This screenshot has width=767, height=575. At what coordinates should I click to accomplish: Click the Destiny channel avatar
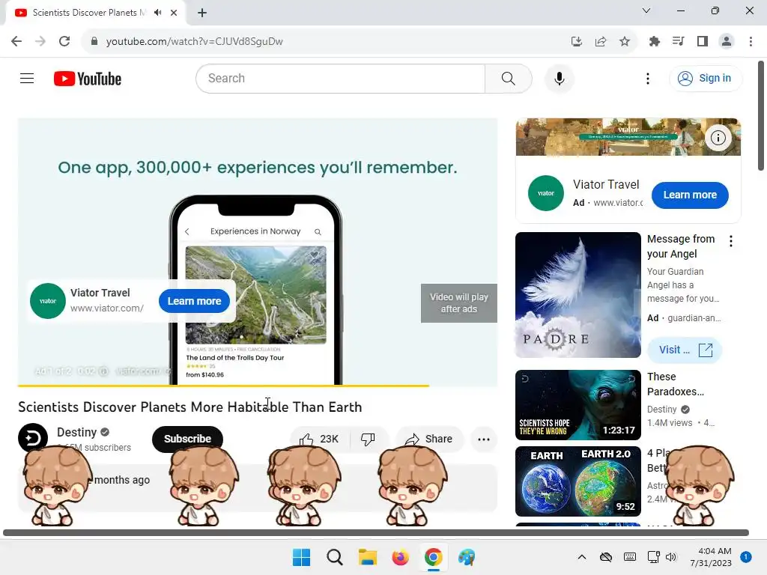(33, 438)
